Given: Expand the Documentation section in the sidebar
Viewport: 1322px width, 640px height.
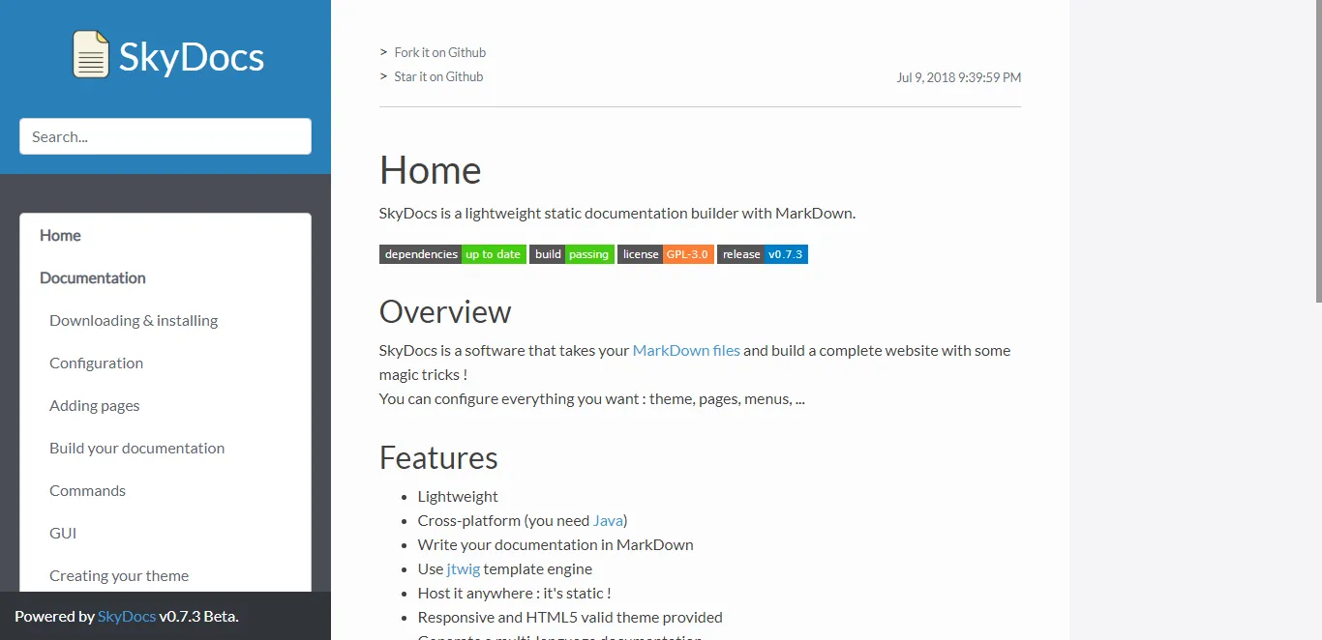Looking at the screenshot, I should 92,277.
